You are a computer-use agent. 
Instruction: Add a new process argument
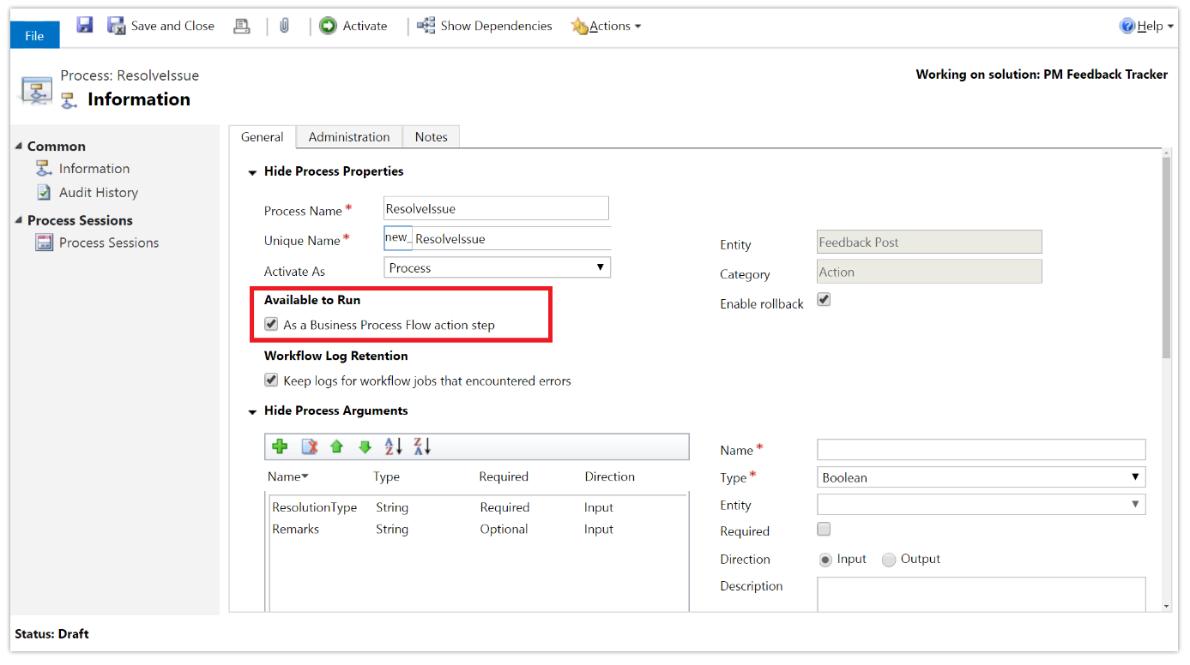point(280,446)
